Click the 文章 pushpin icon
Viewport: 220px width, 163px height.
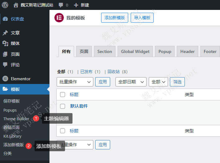point(5,33)
